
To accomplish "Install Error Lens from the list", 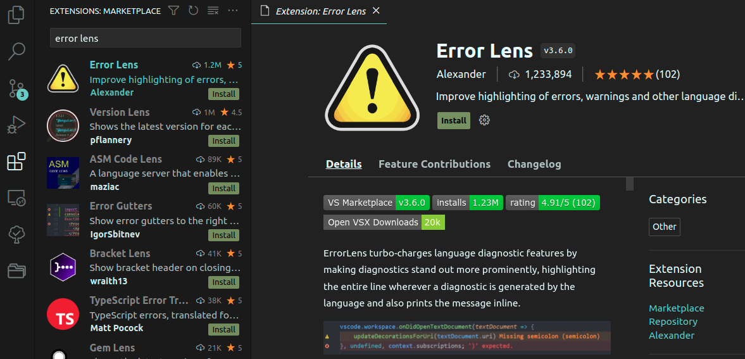I will coord(224,94).
